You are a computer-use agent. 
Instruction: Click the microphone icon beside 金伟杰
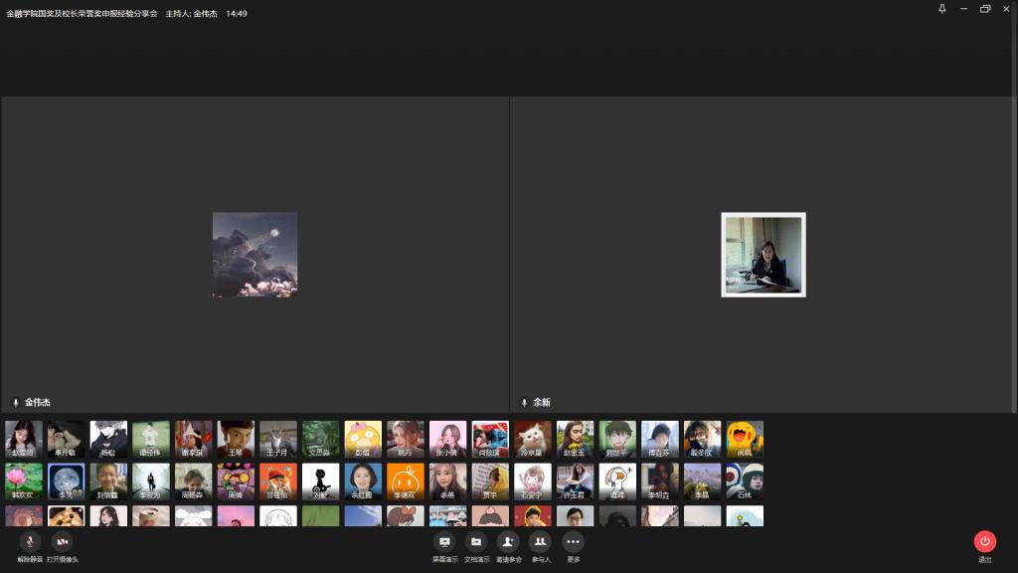point(15,403)
